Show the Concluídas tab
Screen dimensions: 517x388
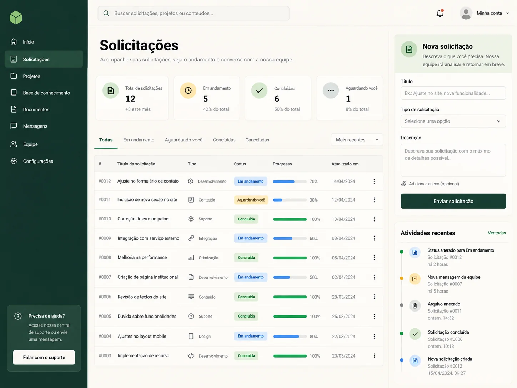(224, 140)
